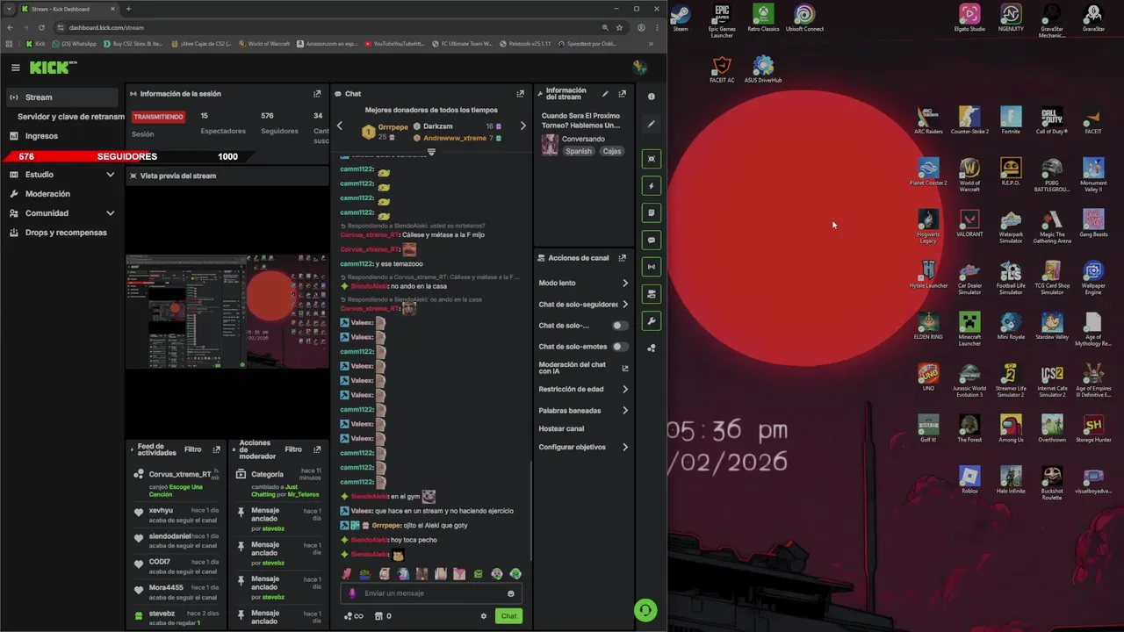Show next top donors with right arrow
Screen dimensions: 1124x632
(x=523, y=126)
